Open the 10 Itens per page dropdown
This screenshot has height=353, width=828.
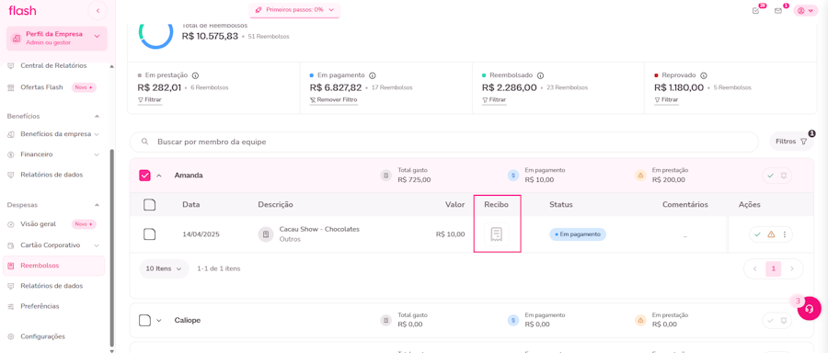click(164, 268)
